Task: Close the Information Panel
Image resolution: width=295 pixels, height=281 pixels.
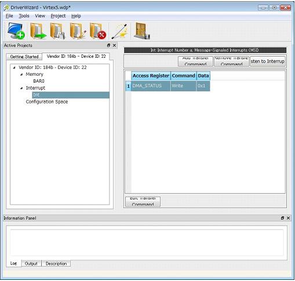Action: pyautogui.click(x=288, y=218)
